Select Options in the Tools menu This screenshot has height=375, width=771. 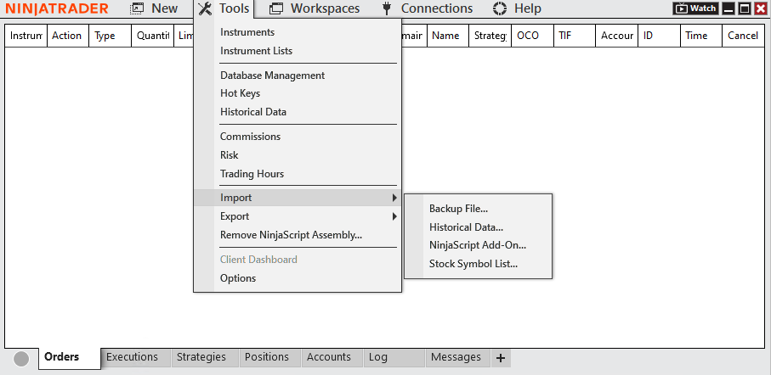[x=238, y=278]
